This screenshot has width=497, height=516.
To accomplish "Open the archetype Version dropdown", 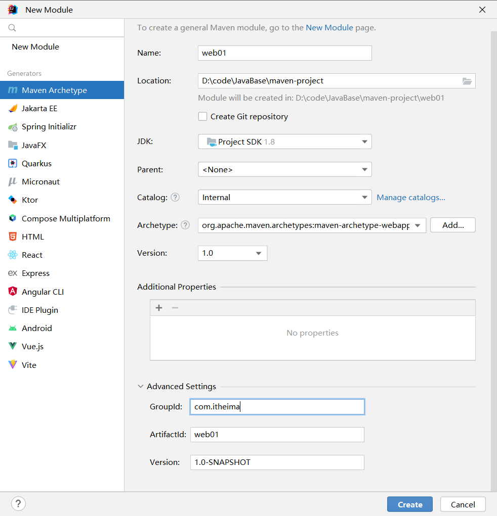I will [x=232, y=253].
